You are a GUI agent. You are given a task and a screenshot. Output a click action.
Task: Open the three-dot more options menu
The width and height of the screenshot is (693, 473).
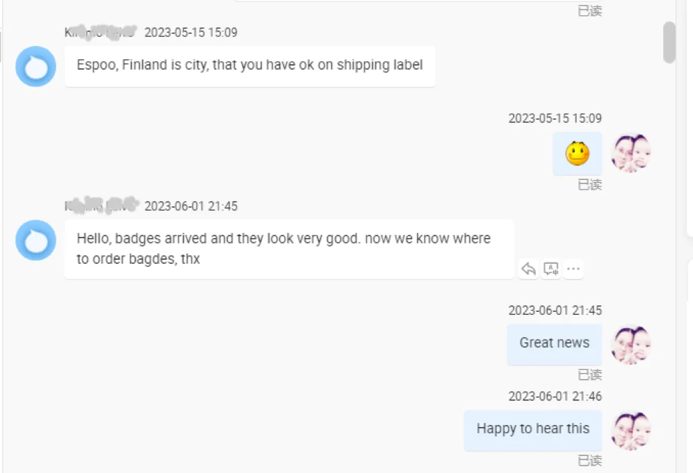(x=573, y=269)
